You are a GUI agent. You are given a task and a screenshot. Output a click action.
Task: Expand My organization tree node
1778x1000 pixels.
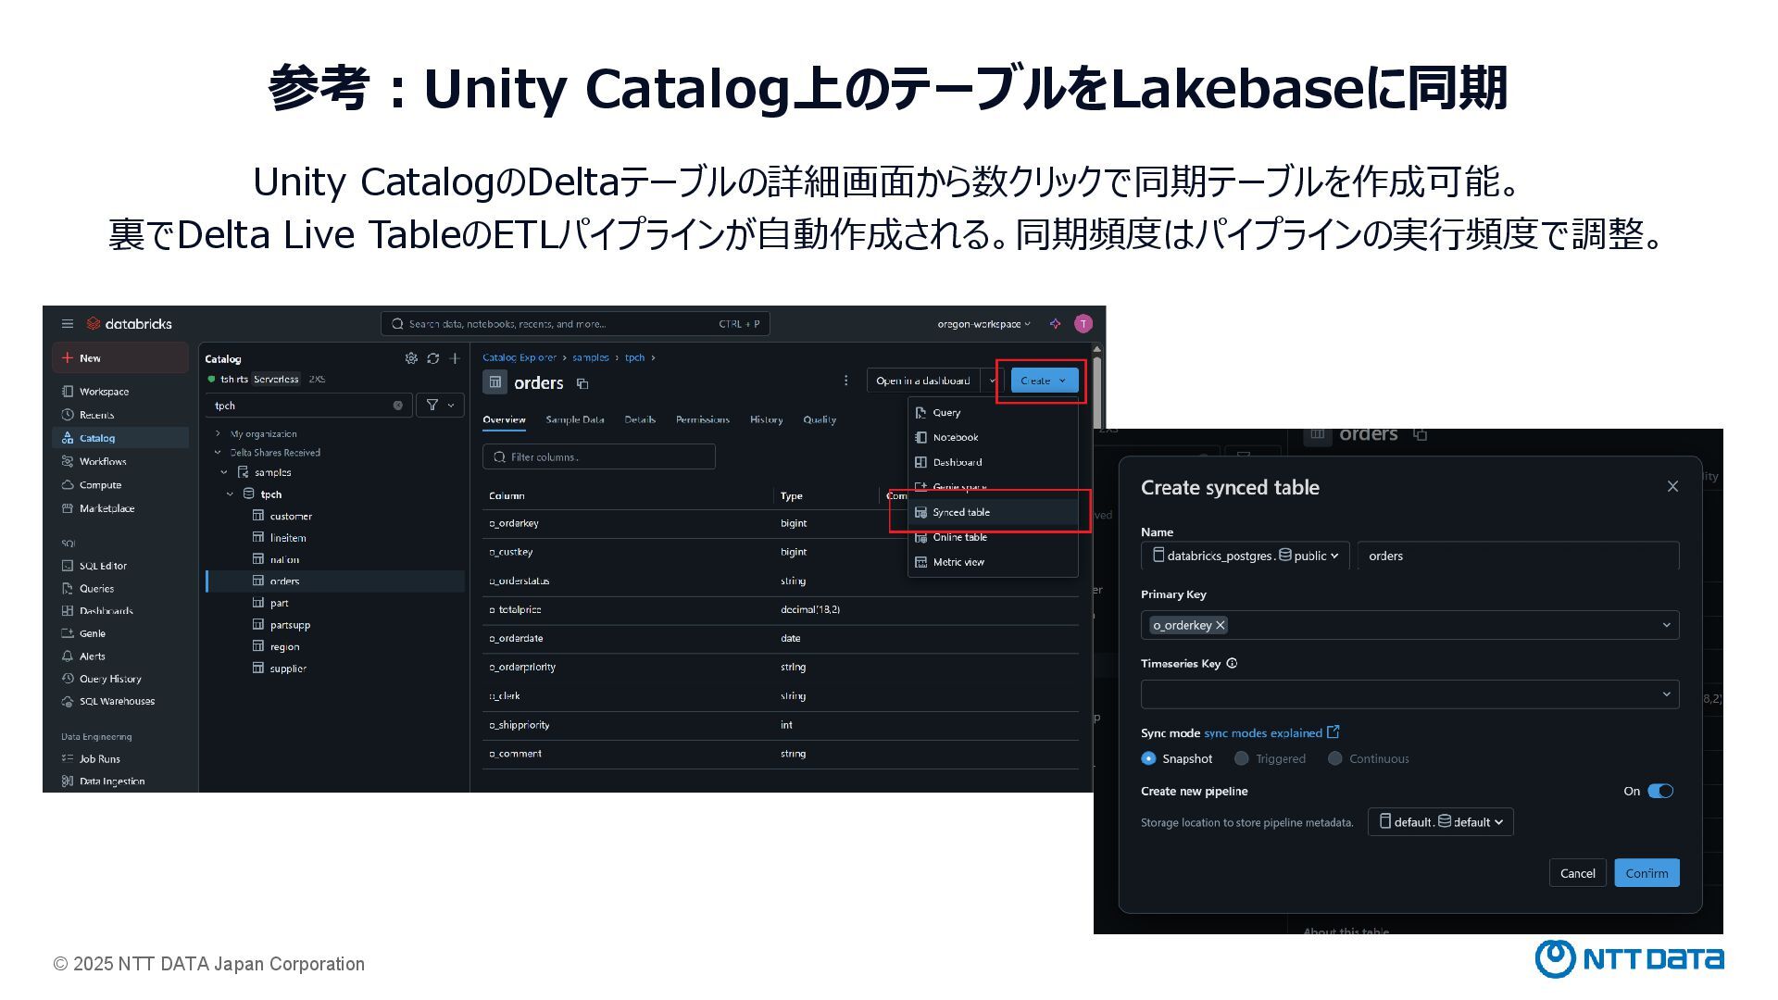coord(218,433)
